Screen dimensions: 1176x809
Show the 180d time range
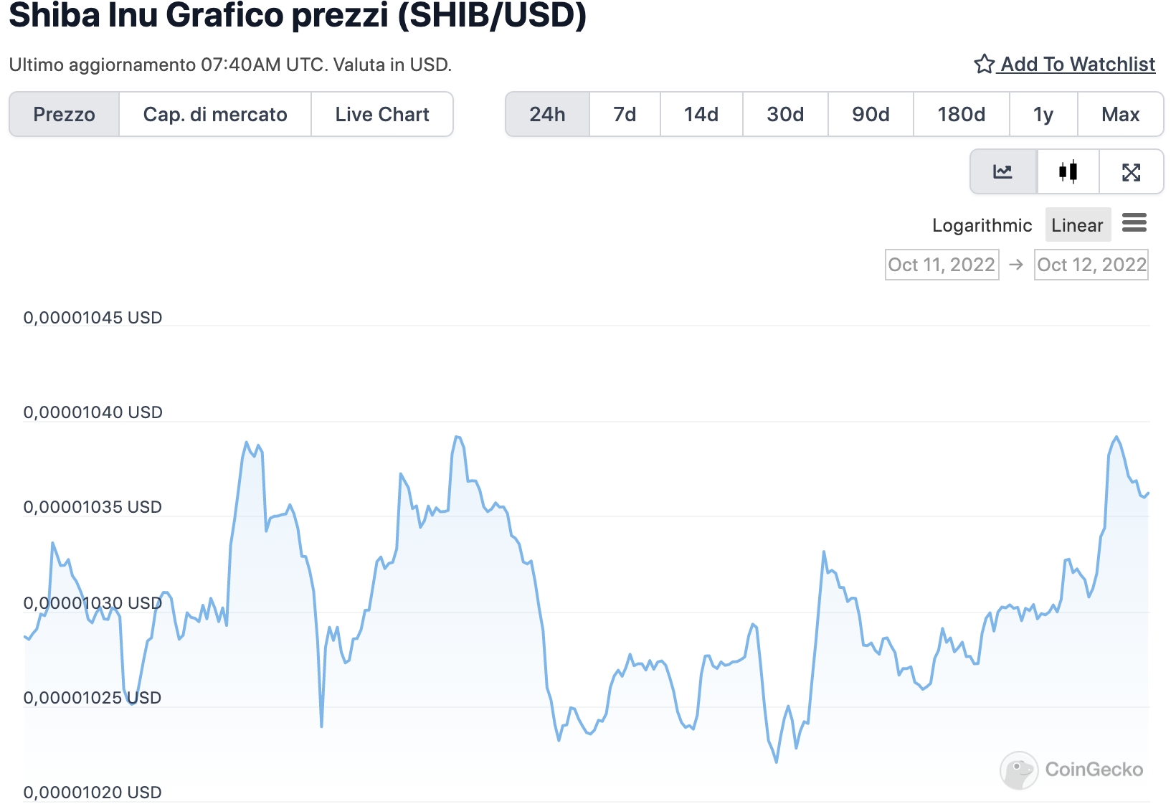tap(962, 114)
